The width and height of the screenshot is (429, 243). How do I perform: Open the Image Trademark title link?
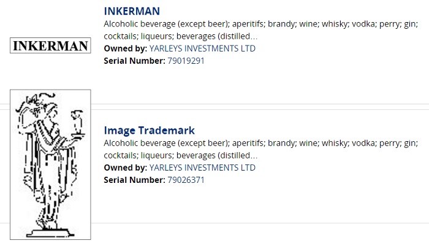tap(150, 131)
